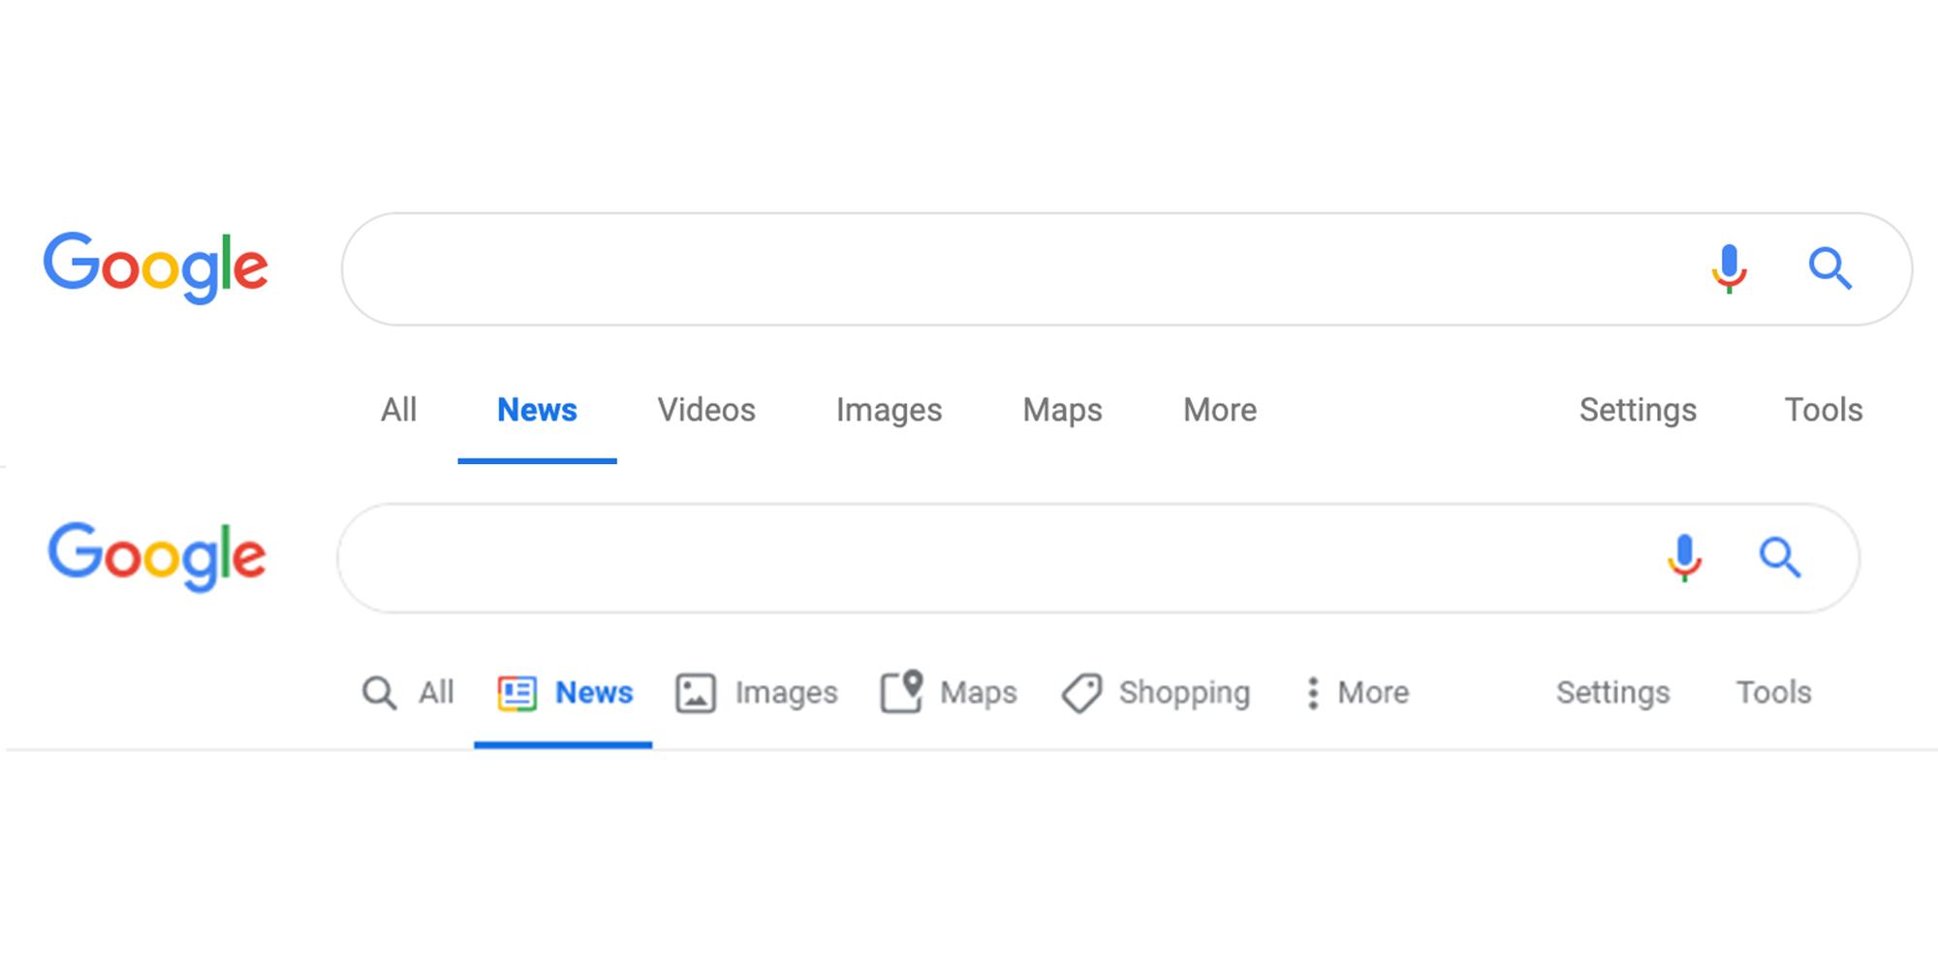Open the Images tab with picture icon
The height and width of the screenshot is (969, 1938).
[757, 693]
